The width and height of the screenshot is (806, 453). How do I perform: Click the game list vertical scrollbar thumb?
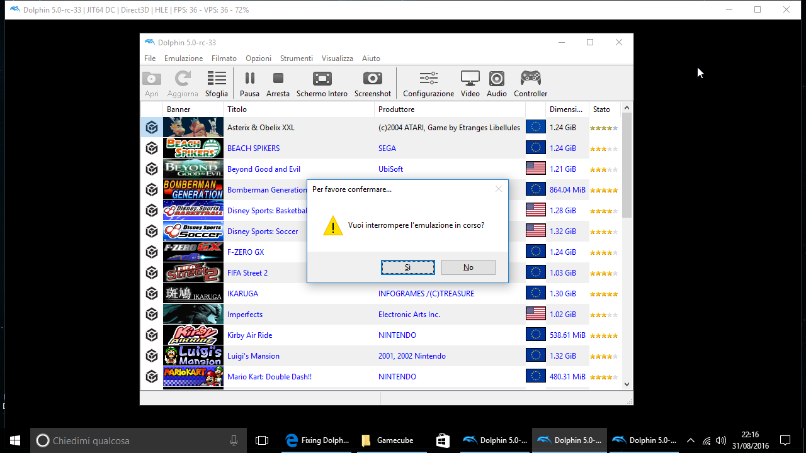click(x=627, y=165)
